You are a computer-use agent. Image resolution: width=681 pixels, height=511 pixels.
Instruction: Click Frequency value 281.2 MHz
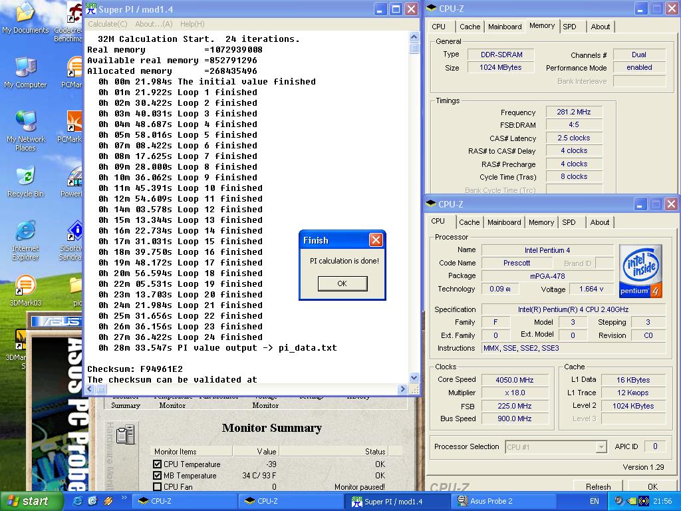pyautogui.click(x=574, y=112)
